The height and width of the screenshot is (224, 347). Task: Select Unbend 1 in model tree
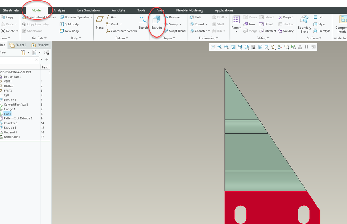tap(10, 132)
